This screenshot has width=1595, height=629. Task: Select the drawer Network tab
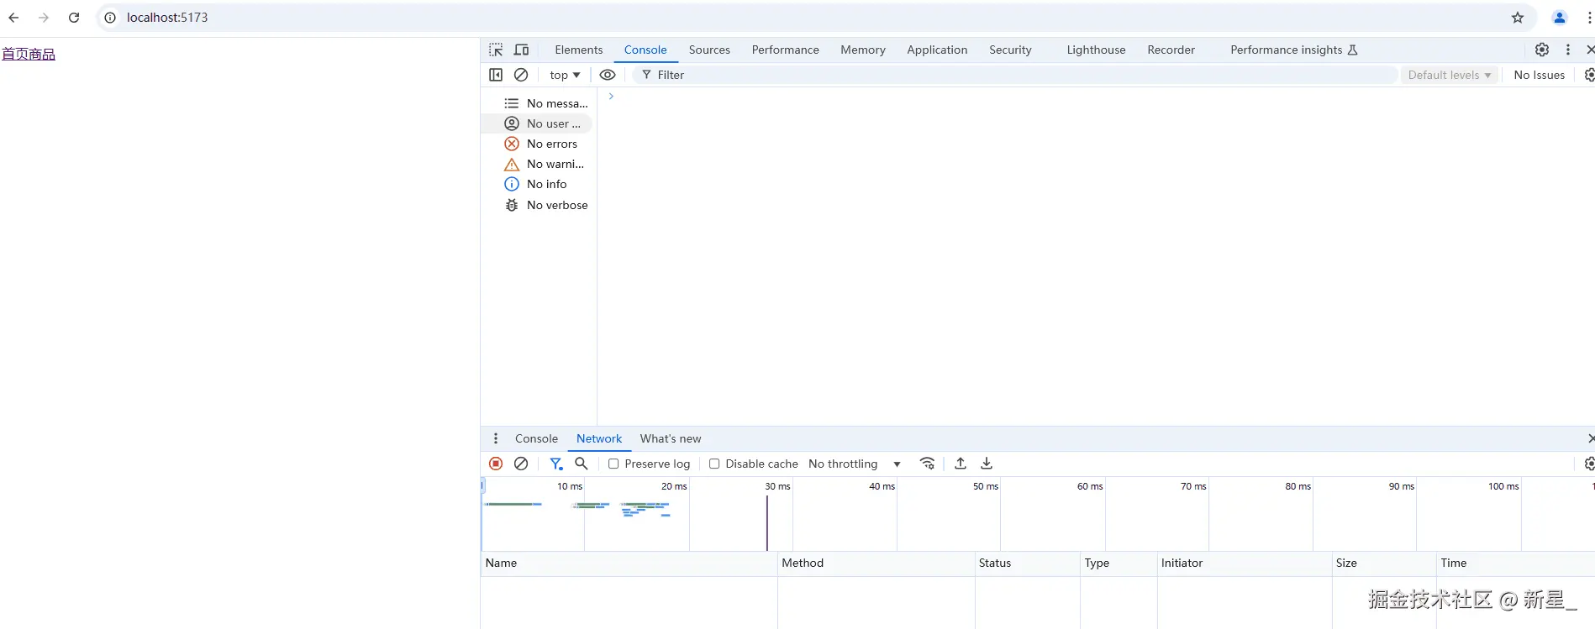[x=599, y=438]
